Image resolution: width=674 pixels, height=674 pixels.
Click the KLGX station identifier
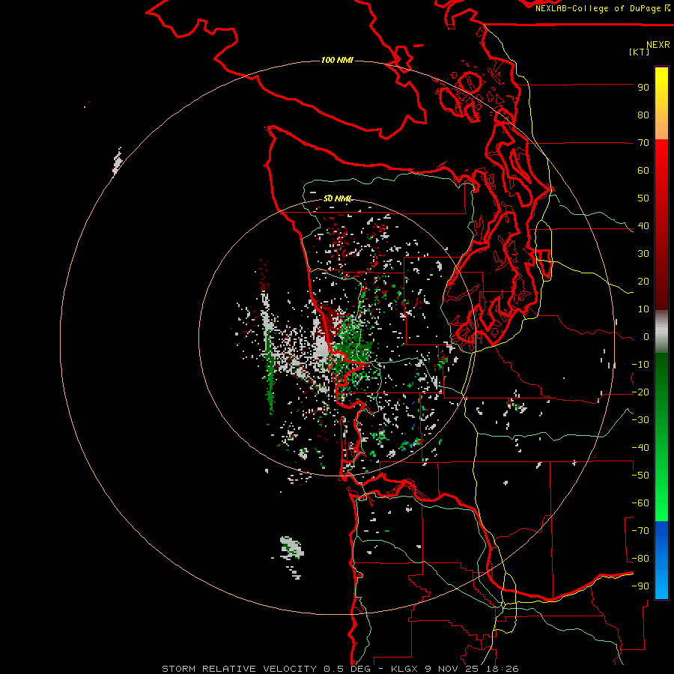(404, 669)
